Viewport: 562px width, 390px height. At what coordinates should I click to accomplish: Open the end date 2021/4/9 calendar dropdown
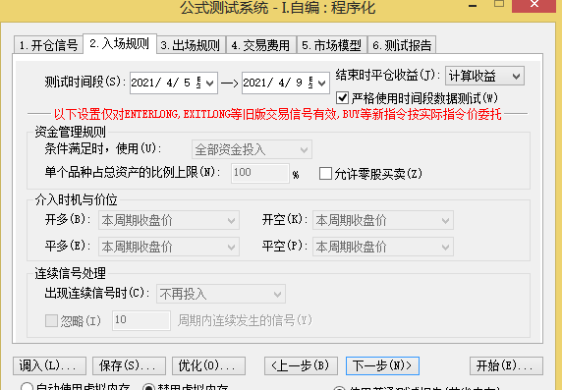(321, 83)
